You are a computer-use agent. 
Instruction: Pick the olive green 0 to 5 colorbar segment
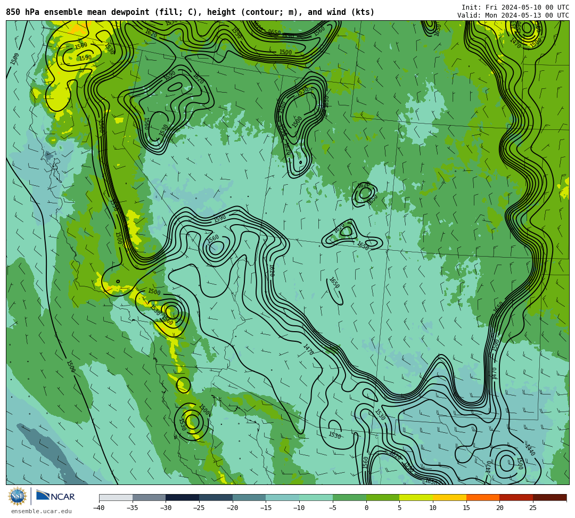tap(383, 497)
